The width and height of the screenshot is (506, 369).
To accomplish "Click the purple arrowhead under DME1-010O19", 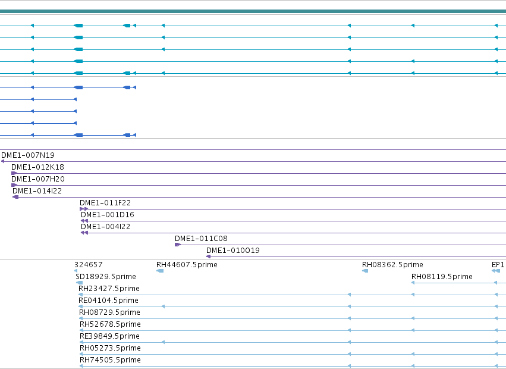I will click(209, 257).
